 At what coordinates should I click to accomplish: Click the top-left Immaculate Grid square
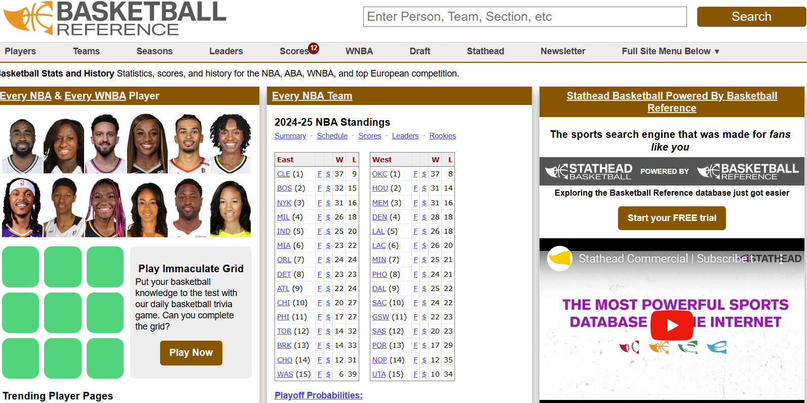(20, 267)
